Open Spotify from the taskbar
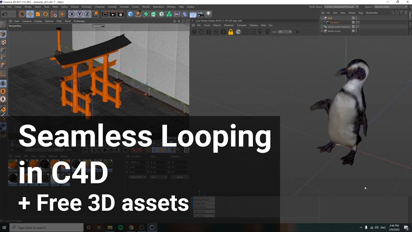The height and width of the screenshot is (232, 412). (x=120, y=227)
